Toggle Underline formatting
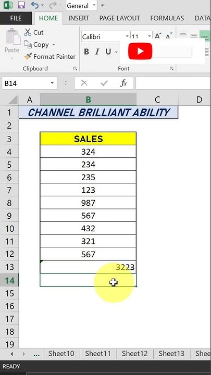This screenshot has height=375, width=211. 108,52
